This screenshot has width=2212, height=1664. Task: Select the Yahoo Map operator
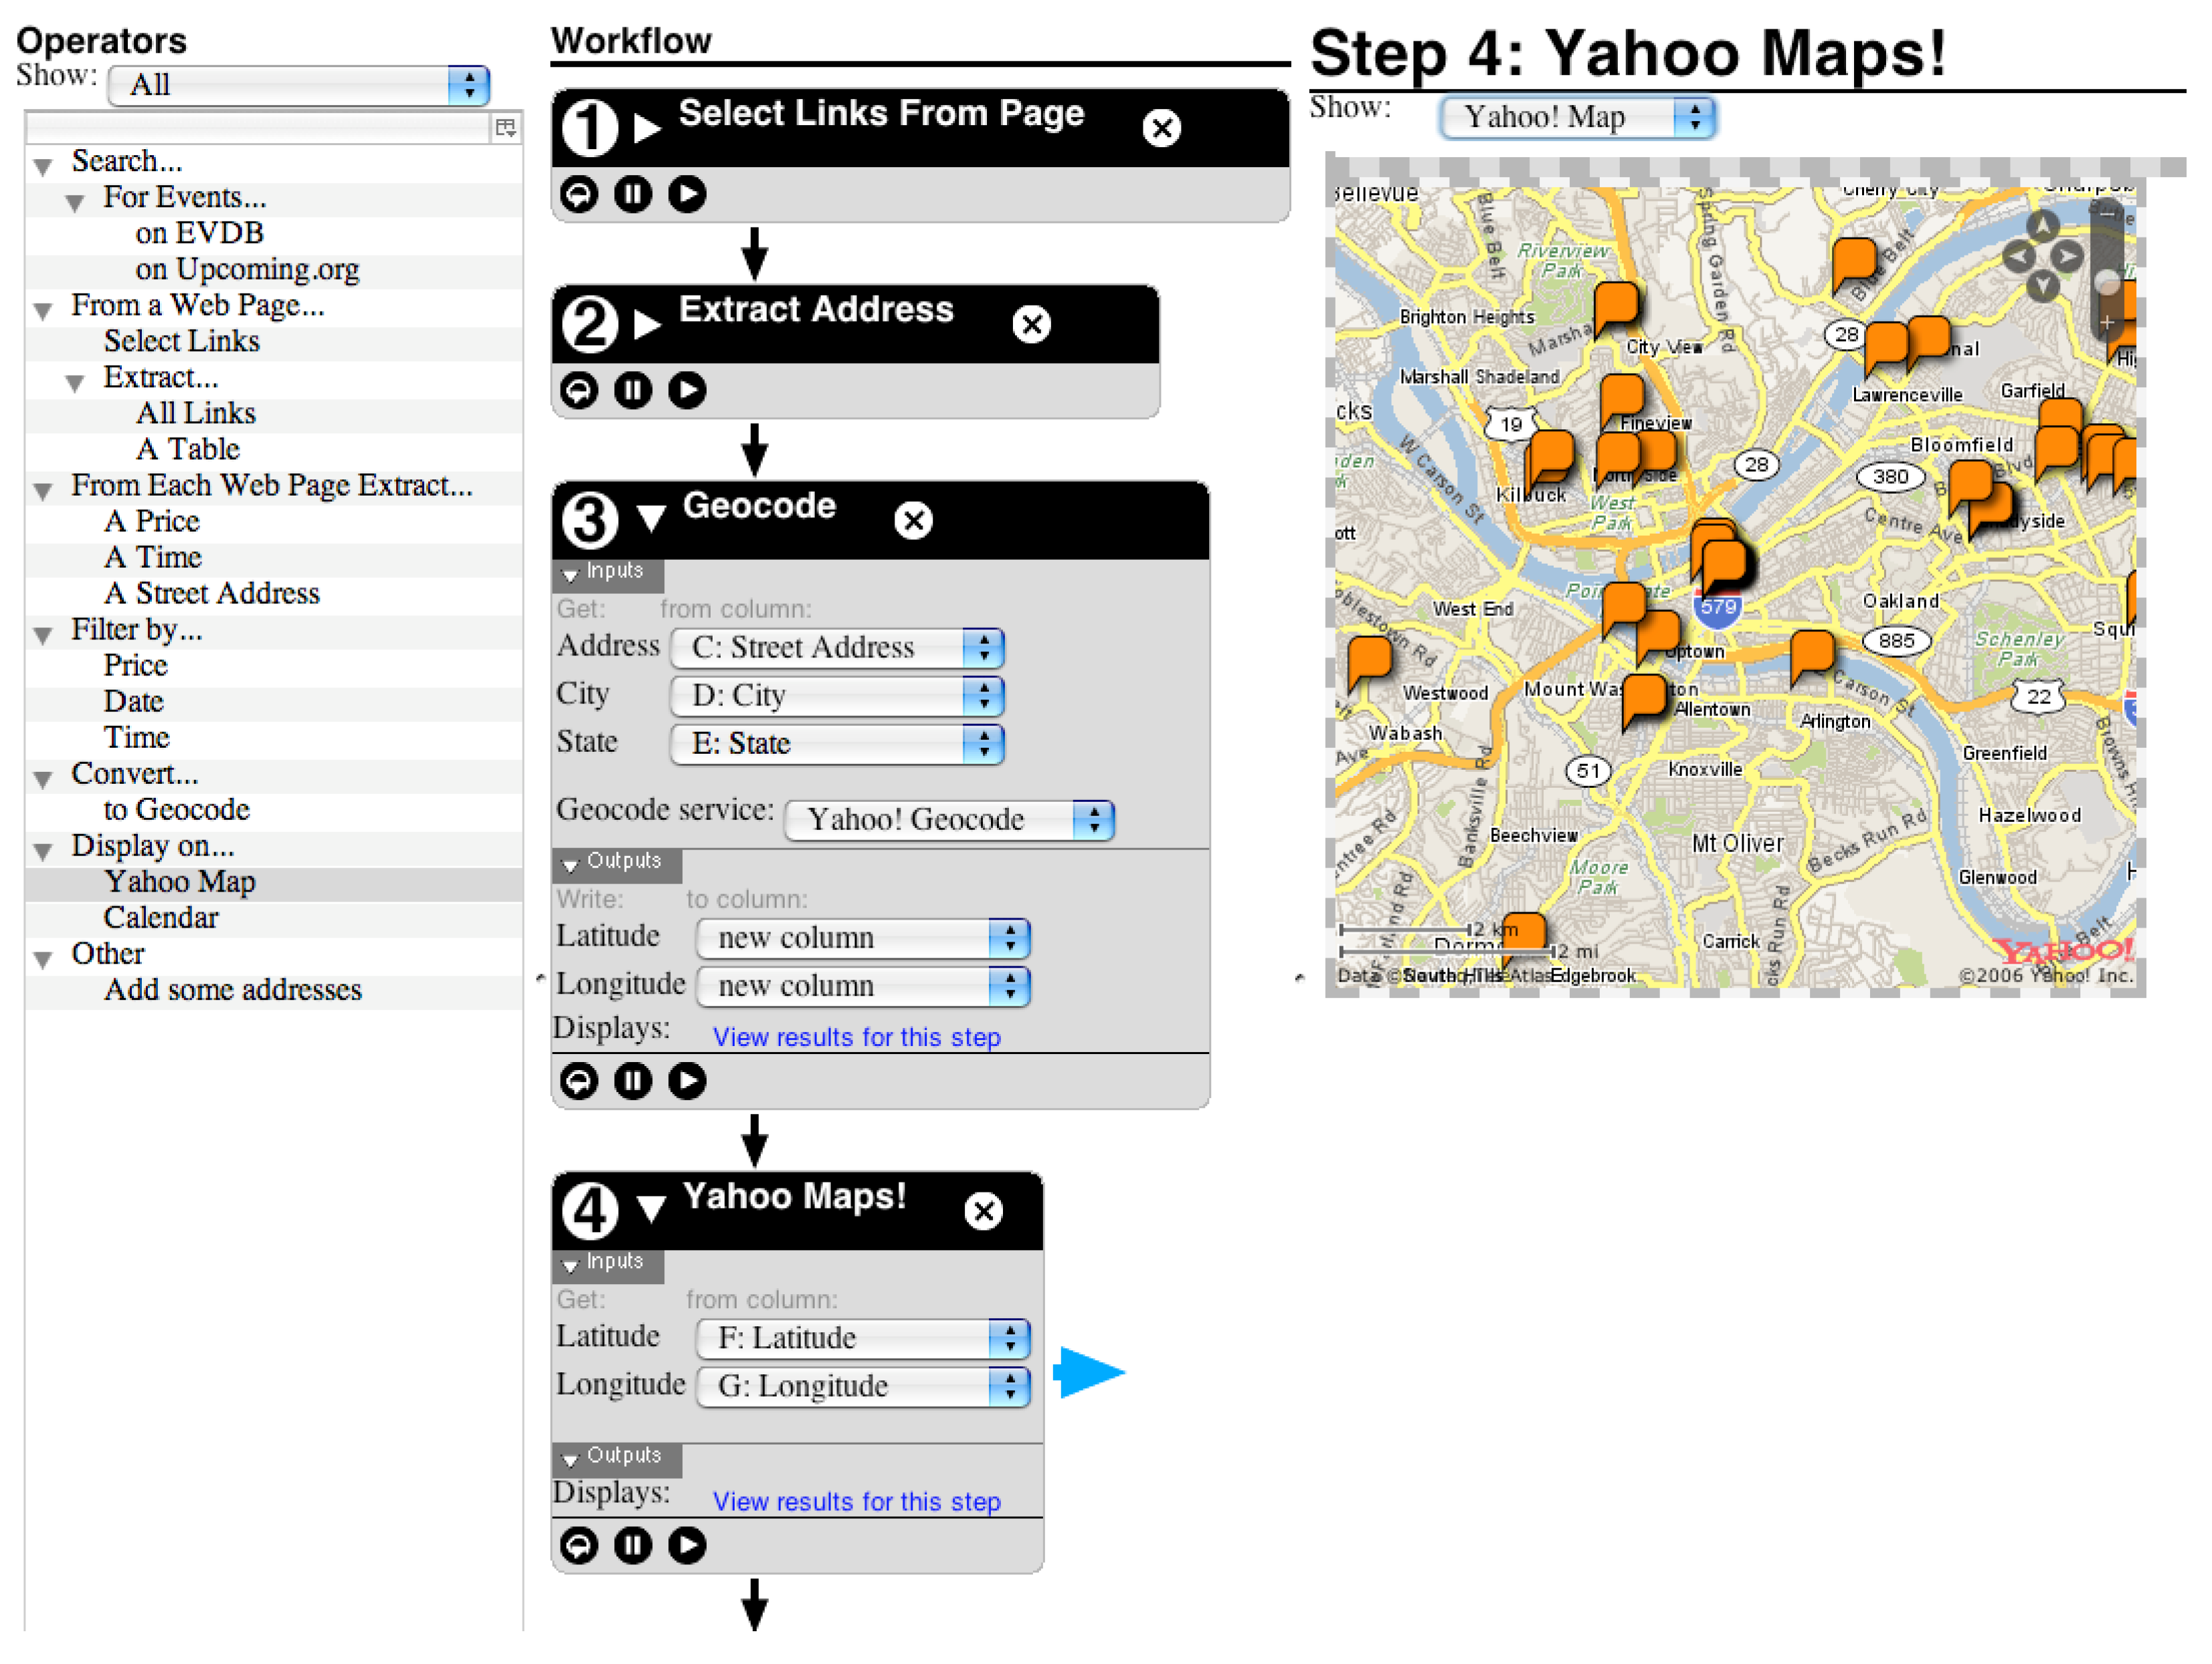(180, 881)
